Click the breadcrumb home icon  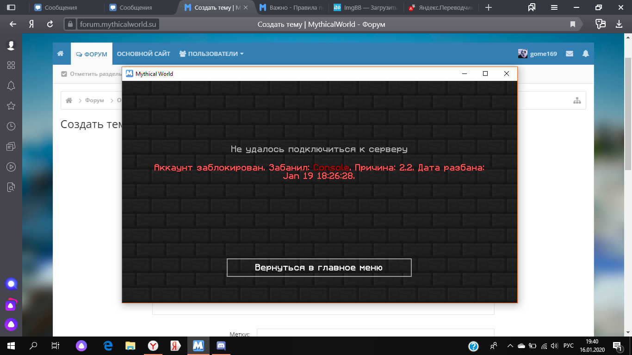(69, 100)
